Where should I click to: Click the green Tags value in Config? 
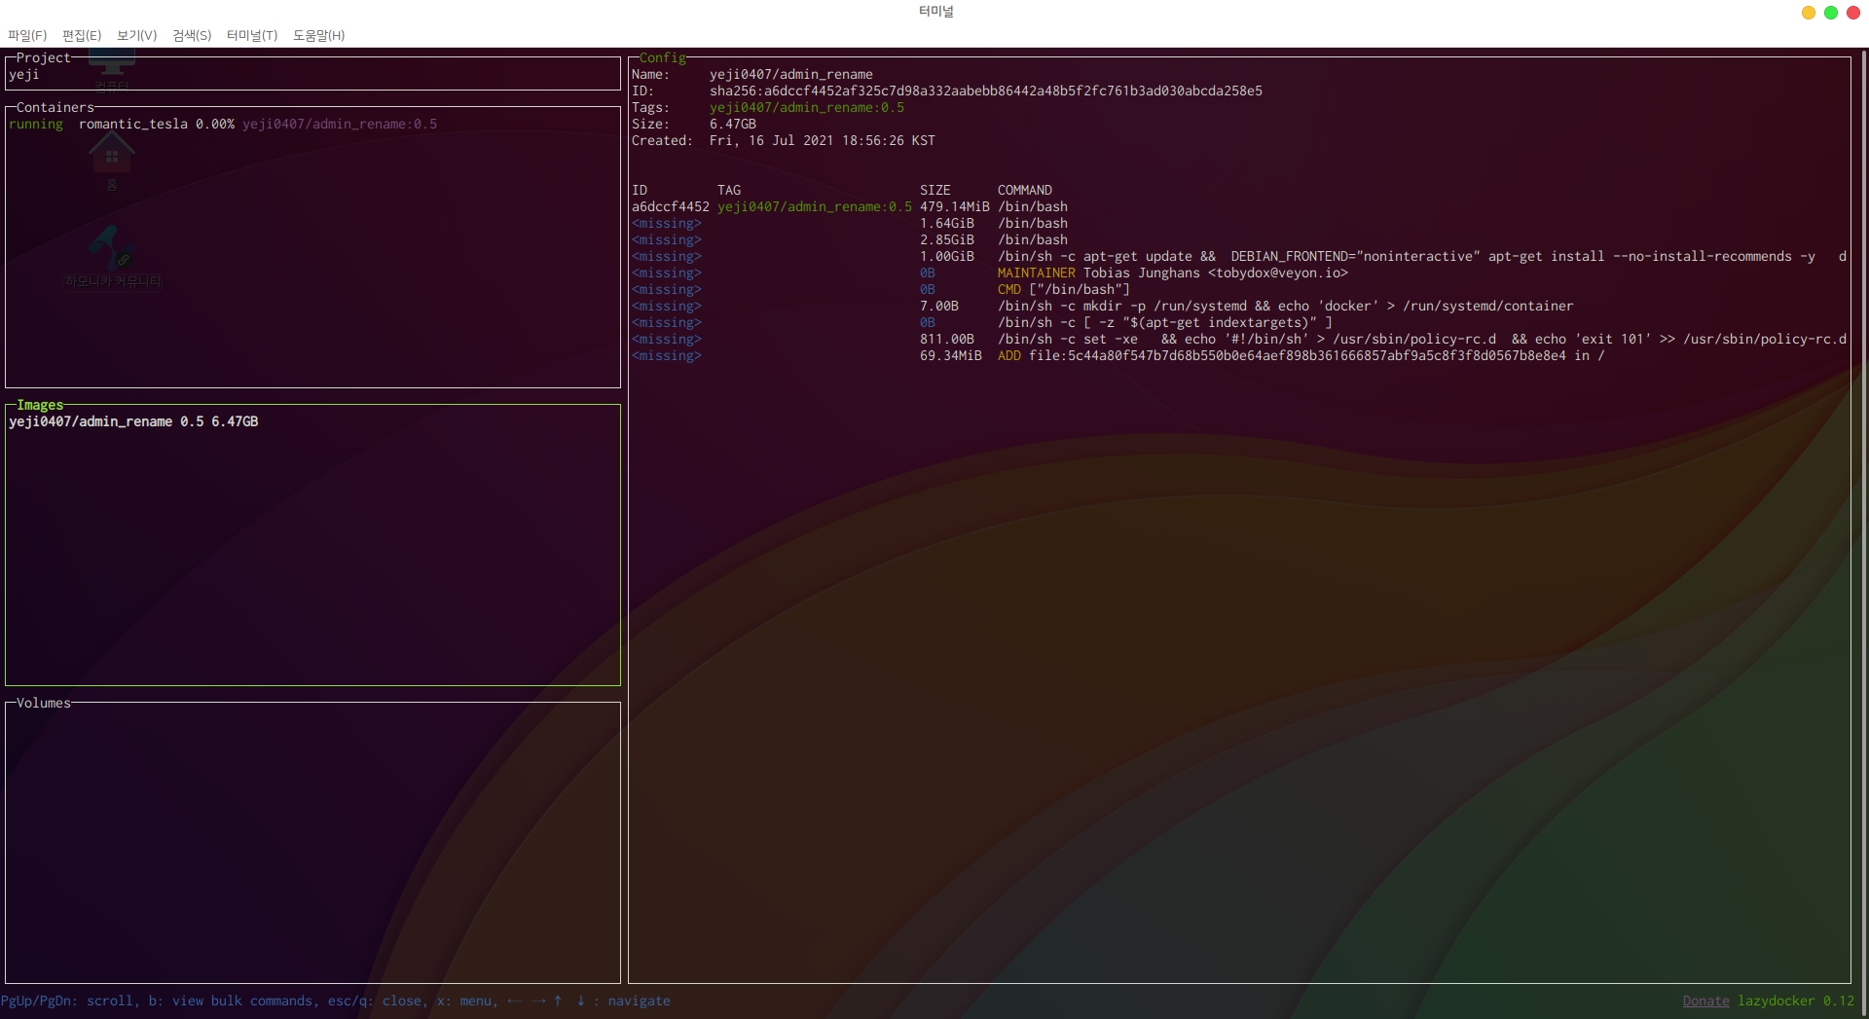click(806, 108)
